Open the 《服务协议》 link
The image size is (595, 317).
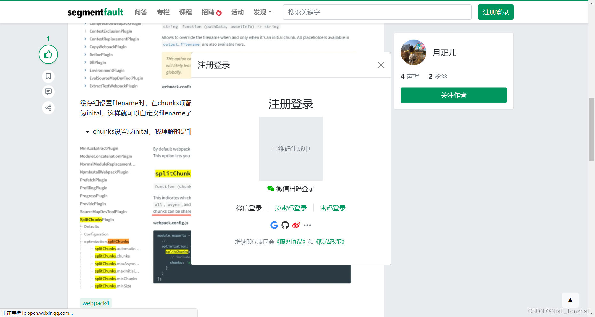[291, 242]
